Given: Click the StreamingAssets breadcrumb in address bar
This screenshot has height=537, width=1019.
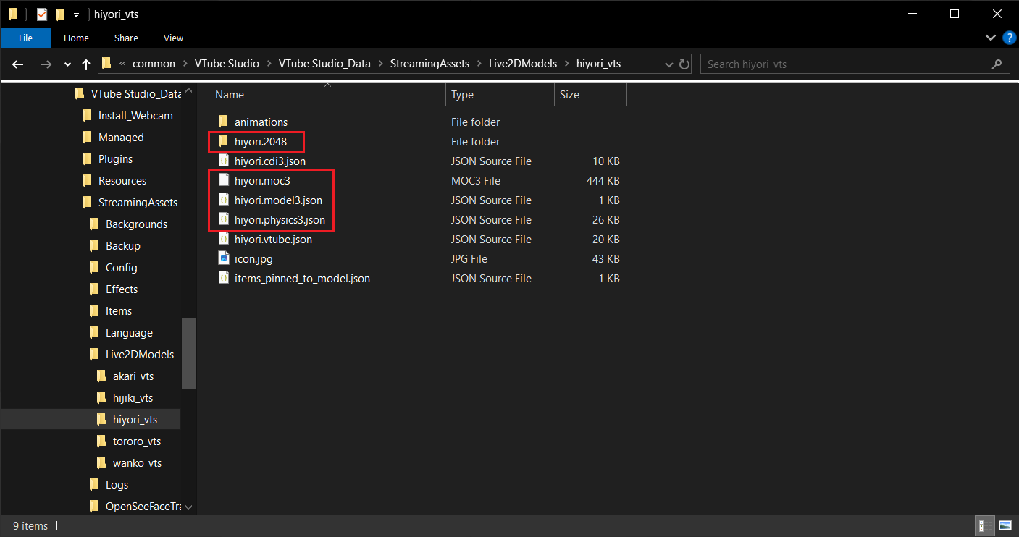Looking at the screenshot, I should [429, 64].
